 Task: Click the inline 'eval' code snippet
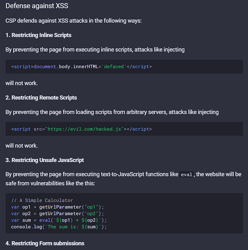[x=186, y=174]
